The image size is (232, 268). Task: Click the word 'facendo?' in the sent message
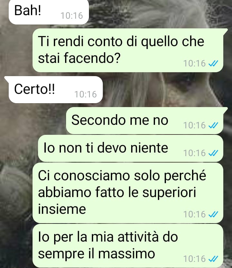coord(92,58)
